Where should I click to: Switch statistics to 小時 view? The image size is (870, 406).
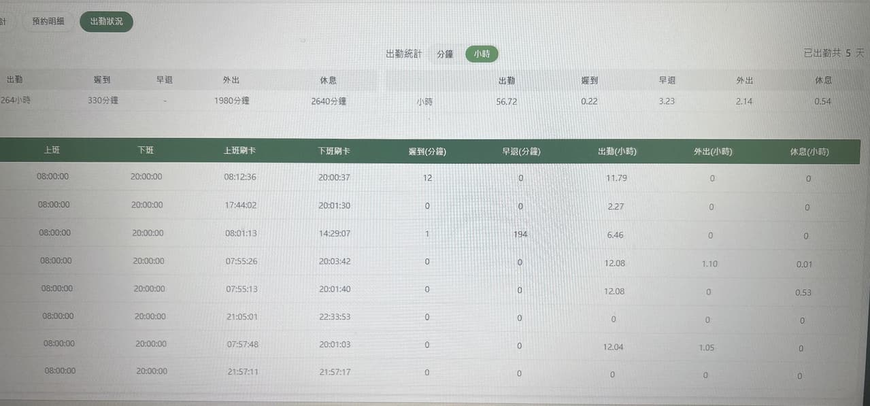point(482,54)
